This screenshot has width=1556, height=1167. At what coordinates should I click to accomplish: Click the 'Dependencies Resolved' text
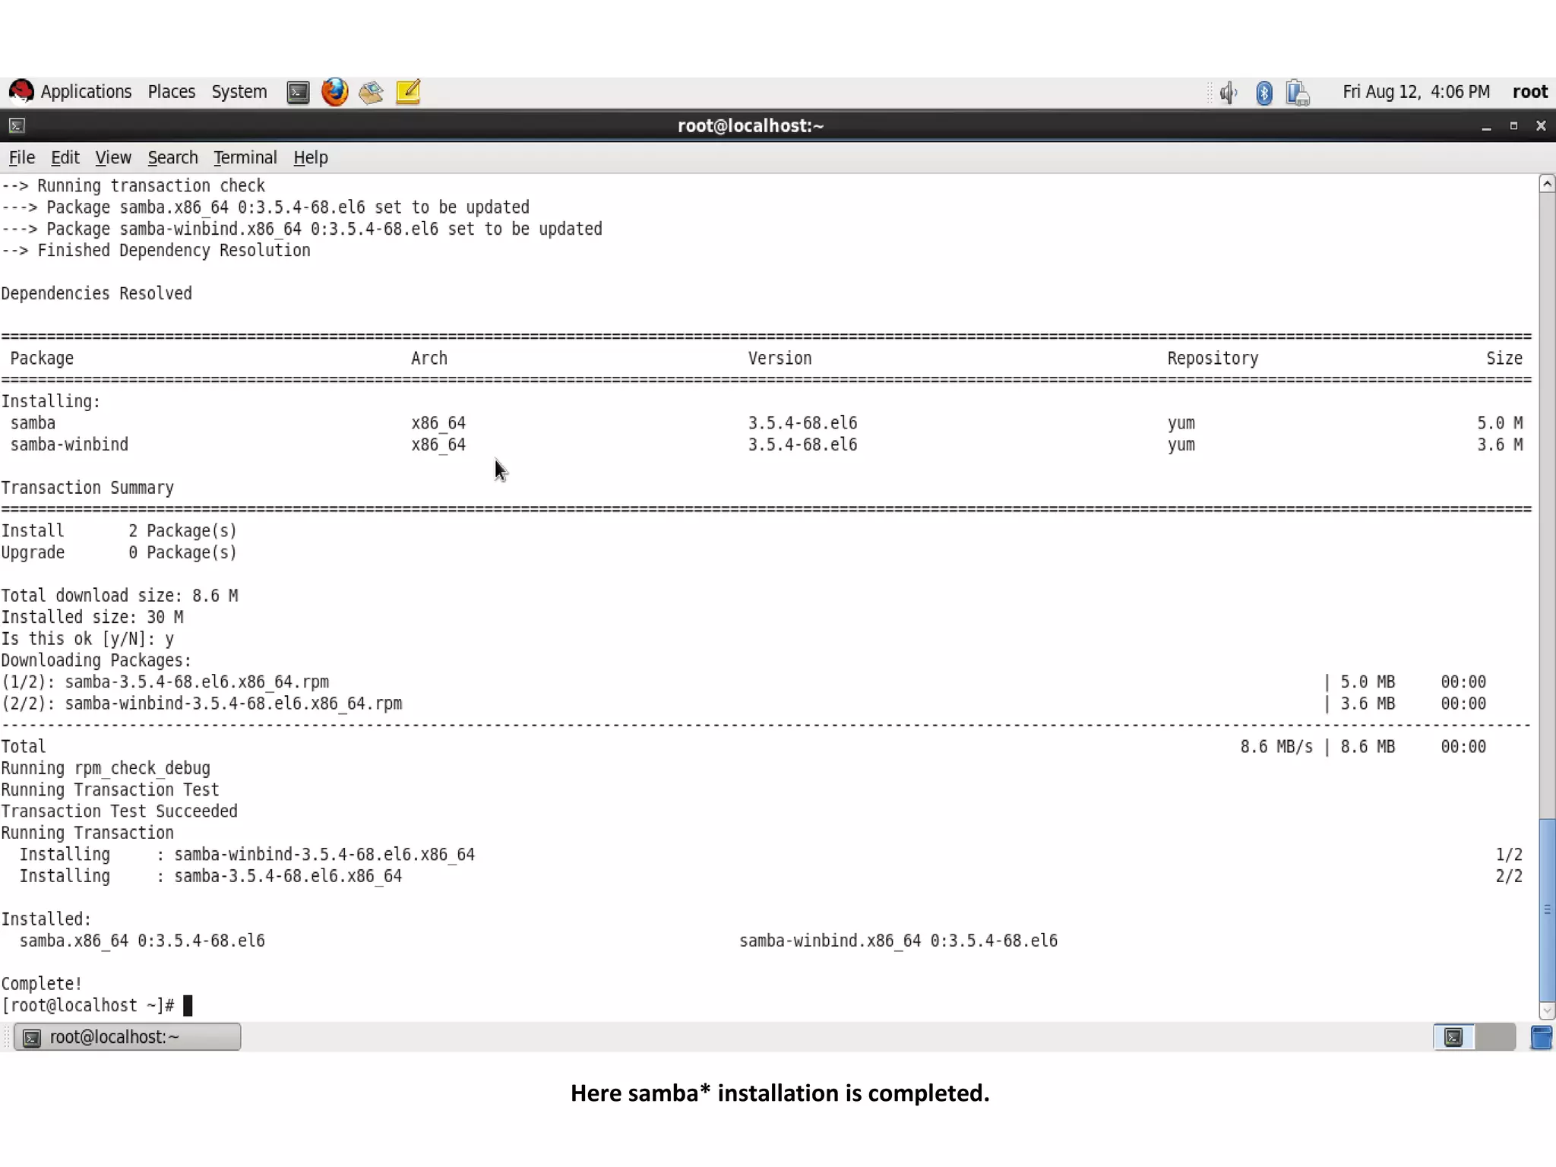pos(96,293)
